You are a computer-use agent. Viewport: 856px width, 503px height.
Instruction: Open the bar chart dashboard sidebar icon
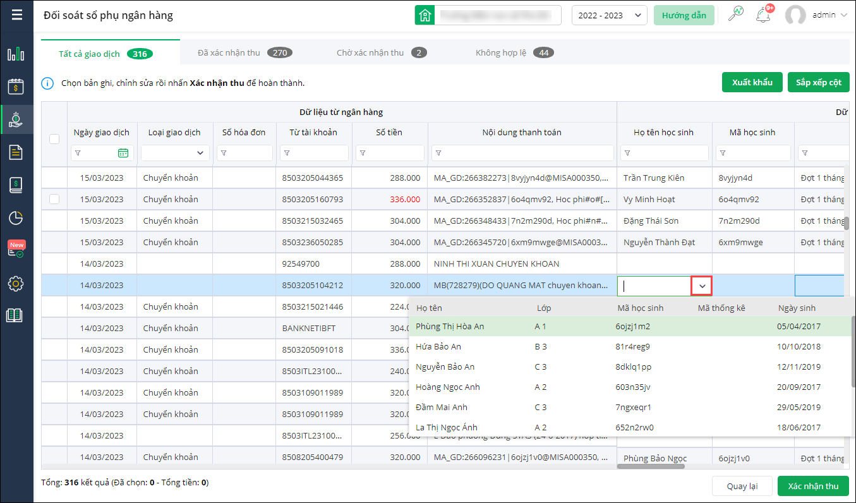pos(16,54)
